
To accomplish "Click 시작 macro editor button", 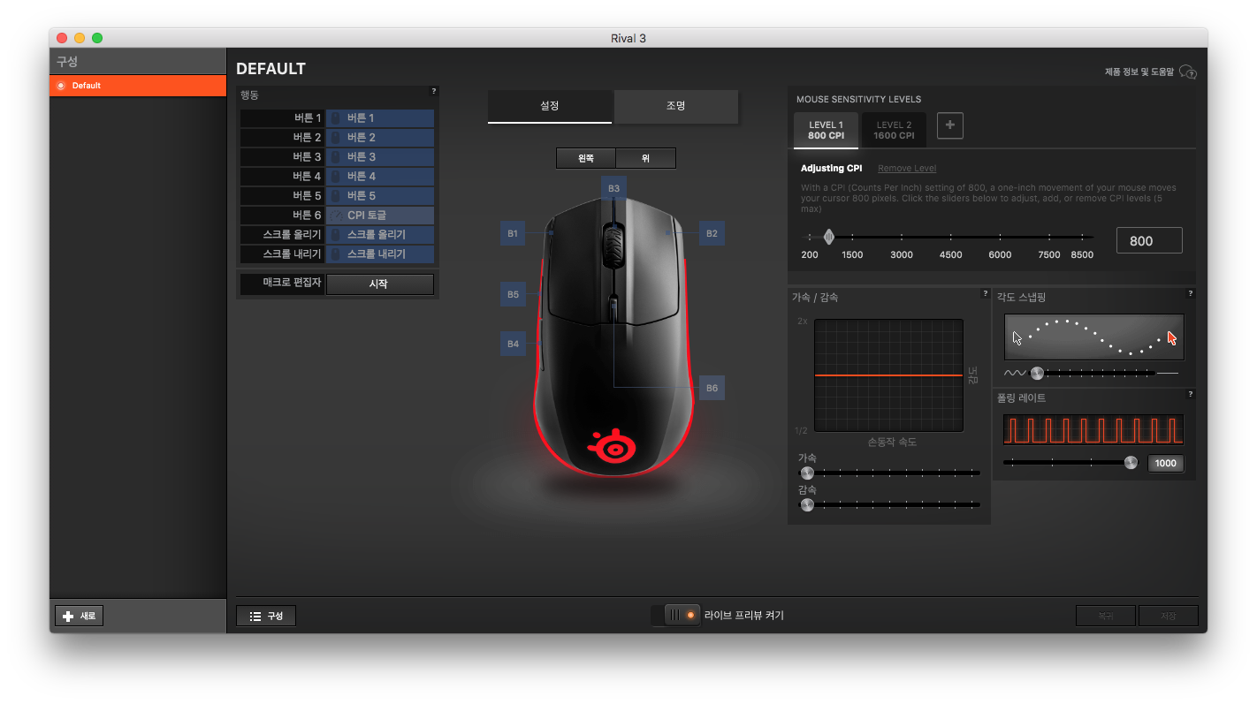I will point(380,284).
